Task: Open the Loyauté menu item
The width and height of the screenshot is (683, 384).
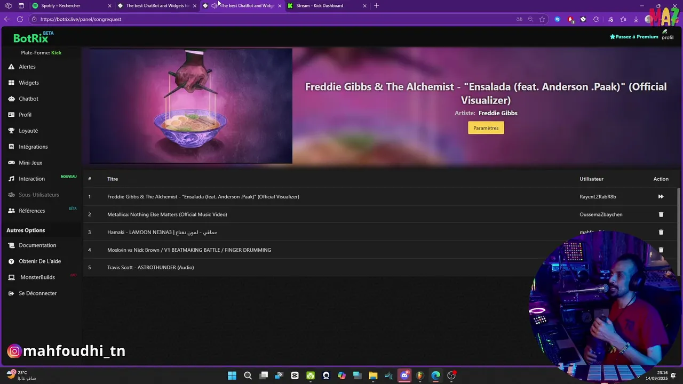Action: pyautogui.click(x=28, y=131)
